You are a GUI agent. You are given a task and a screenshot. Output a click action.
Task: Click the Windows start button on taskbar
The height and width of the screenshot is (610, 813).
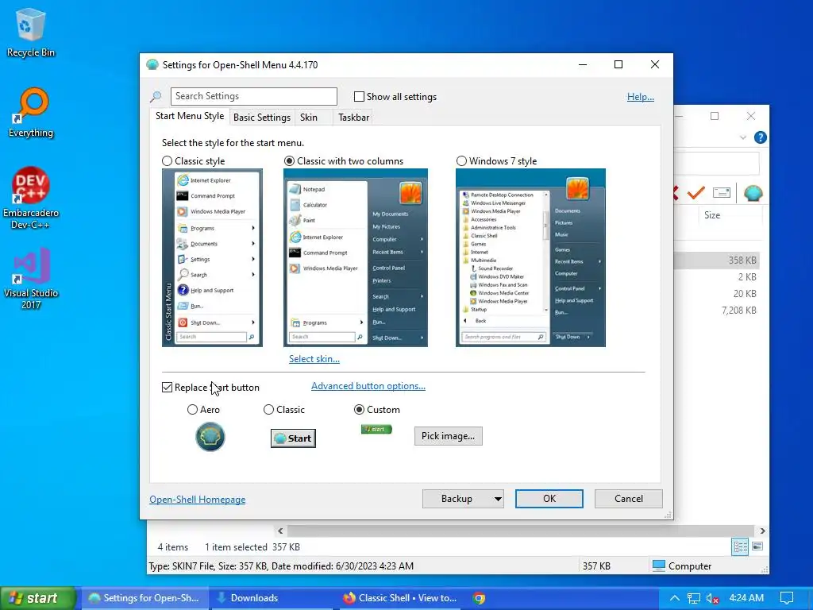click(x=37, y=598)
